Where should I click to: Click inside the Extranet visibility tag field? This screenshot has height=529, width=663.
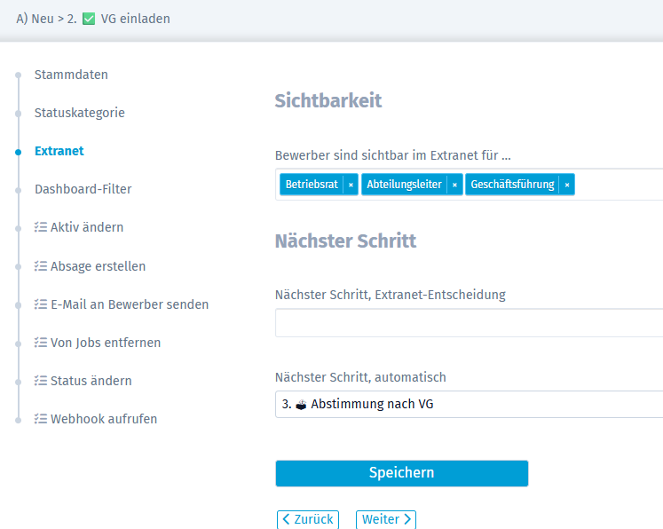click(617, 185)
